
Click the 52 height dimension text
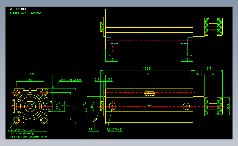click(x=74, y=106)
